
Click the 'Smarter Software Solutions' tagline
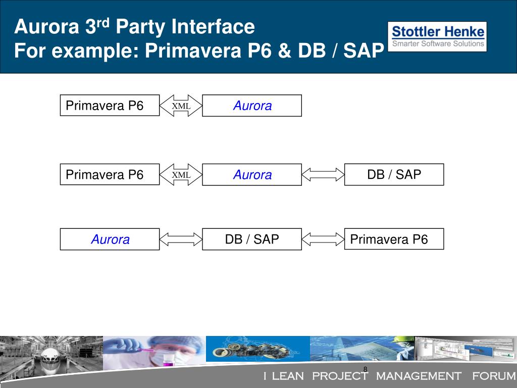coord(438,43)
